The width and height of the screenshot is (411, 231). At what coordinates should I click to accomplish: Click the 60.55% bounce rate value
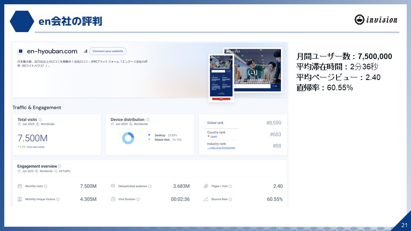(x=275, y=199)
